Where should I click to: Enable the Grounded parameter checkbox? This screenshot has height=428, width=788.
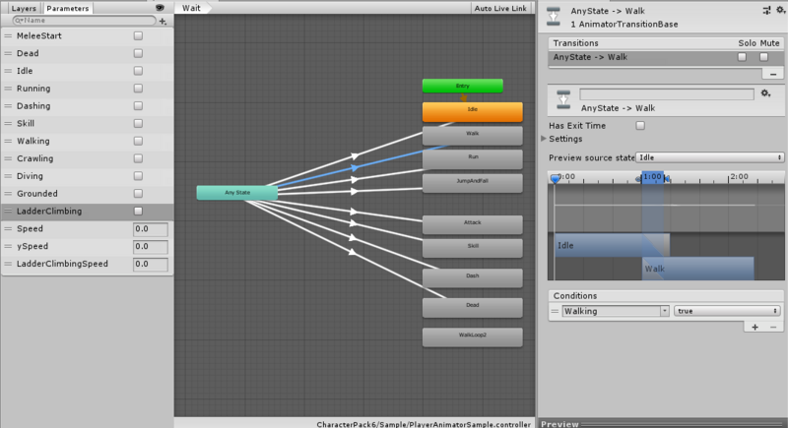tap(138, 194)
